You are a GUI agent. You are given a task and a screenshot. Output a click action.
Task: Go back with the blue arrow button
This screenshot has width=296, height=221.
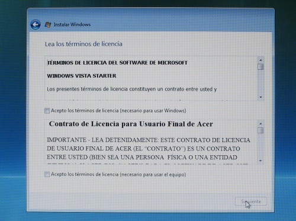[x=36, y=25]
